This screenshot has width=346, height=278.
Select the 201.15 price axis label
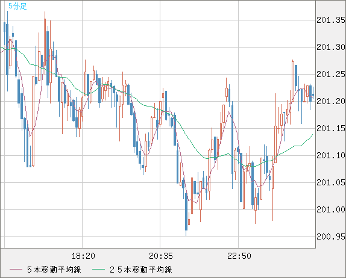tap(331, 128)
